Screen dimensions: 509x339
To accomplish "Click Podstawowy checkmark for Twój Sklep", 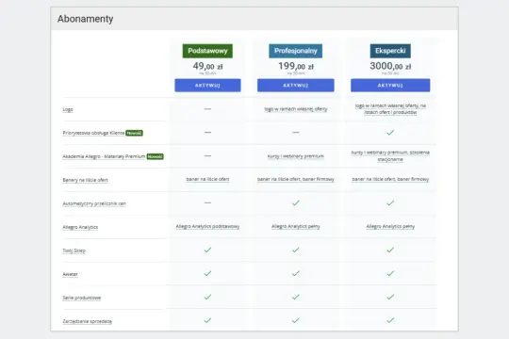I will 207,250.
